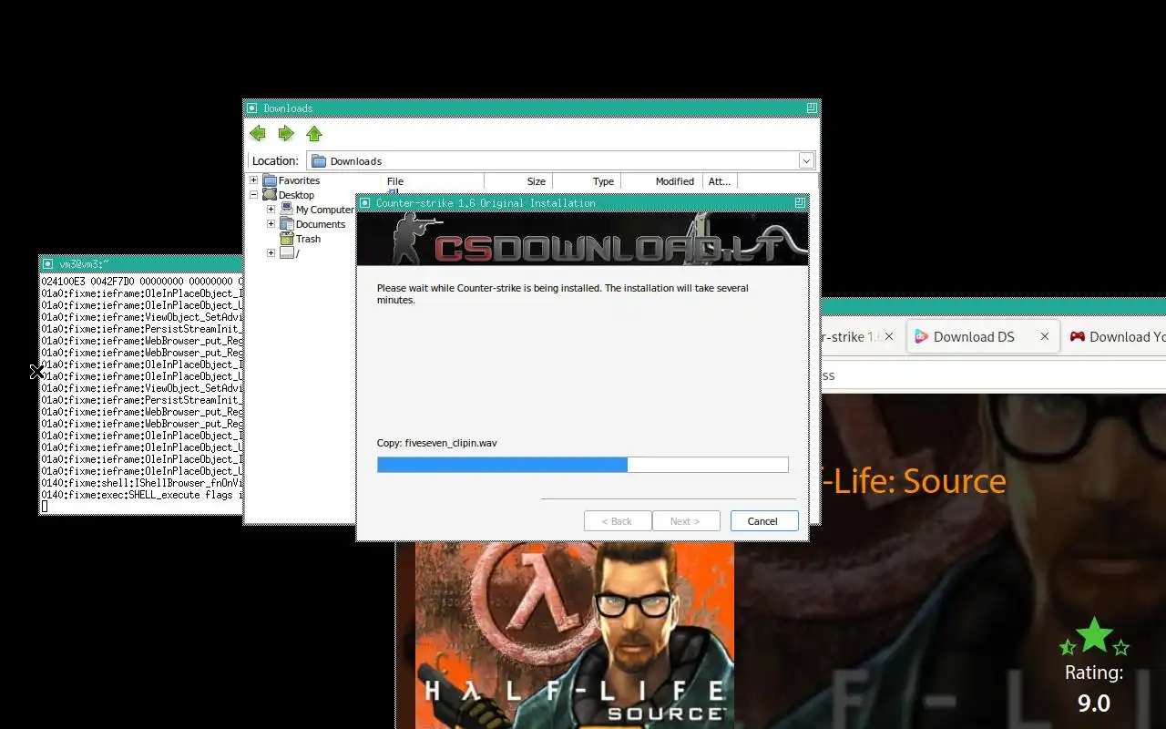Image resolution: width=1166 pixels, height=729 pixels.
Task: Sort by the File column header
Action: click(433, 181)
